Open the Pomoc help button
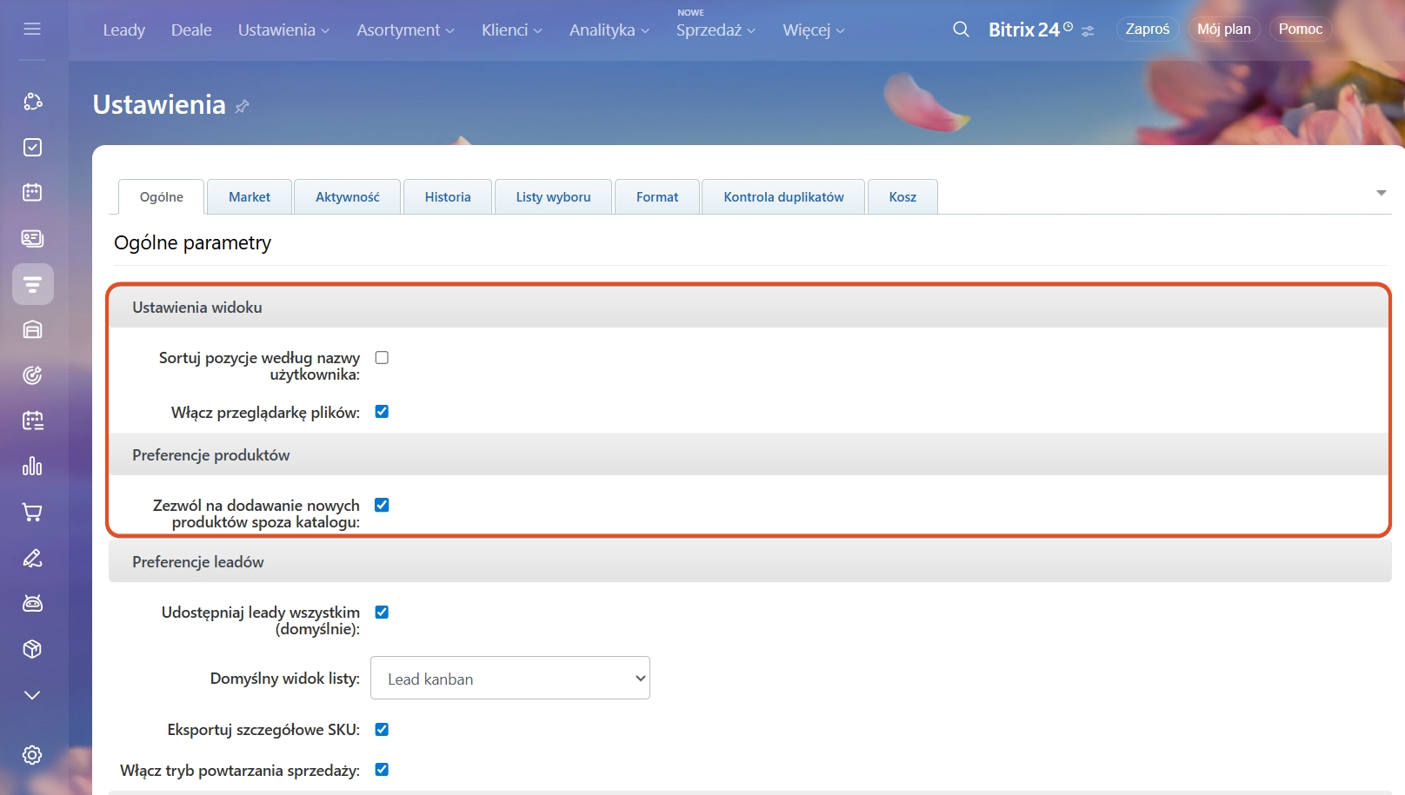The width and height of the screenshot is (1405, 795). click(x=1300, y=30)
